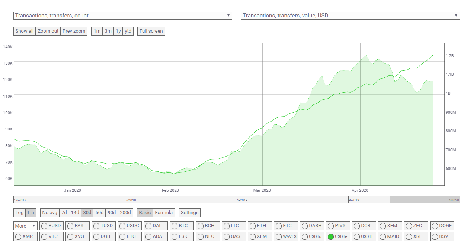The image size is (464, 242).
Task: Open the chart in Full screen
Action: click(151, 31)
